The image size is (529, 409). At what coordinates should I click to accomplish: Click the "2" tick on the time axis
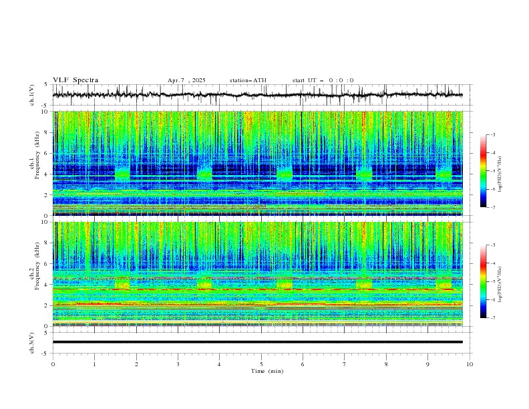(136, 364)
